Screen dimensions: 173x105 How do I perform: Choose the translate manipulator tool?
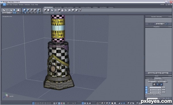(4, 10)
